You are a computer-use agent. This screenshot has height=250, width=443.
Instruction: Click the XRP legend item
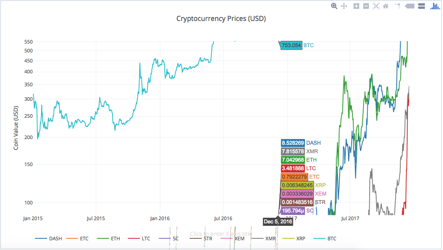click(294, 239)
